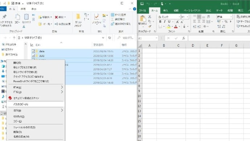The height and width of the screenshot is (141, 250).
Task: Click すべて選択 in Explorer ribbon
Action: [118, 15]
